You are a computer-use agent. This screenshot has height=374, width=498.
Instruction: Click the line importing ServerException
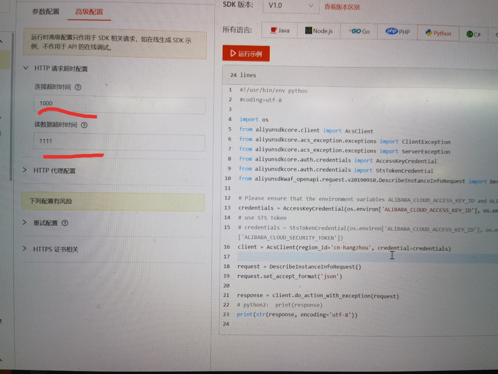point(344,150)
